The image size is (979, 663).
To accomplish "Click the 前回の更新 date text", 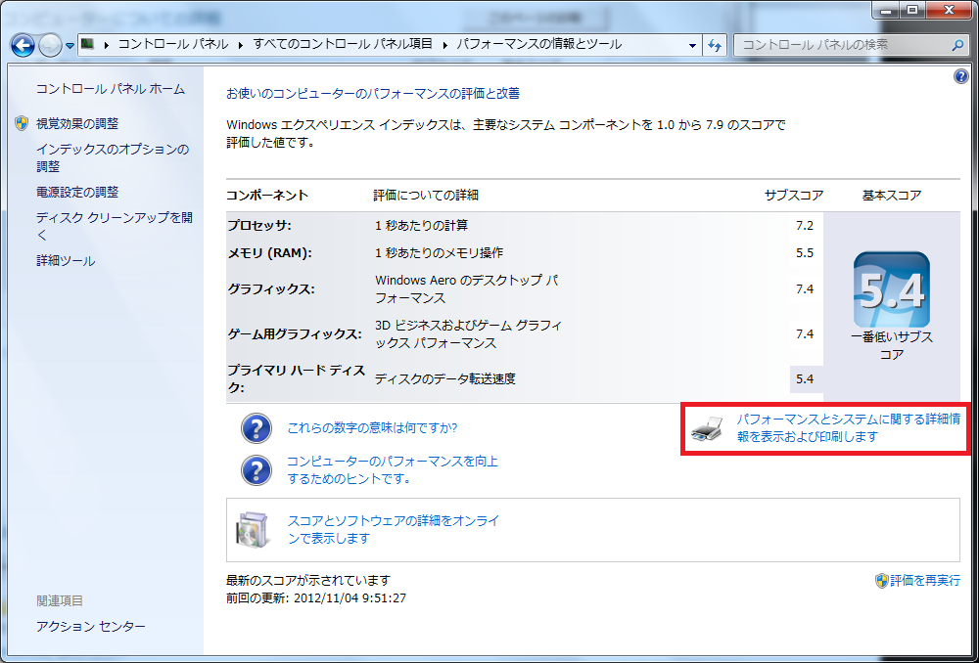I will tap(316, 598).
